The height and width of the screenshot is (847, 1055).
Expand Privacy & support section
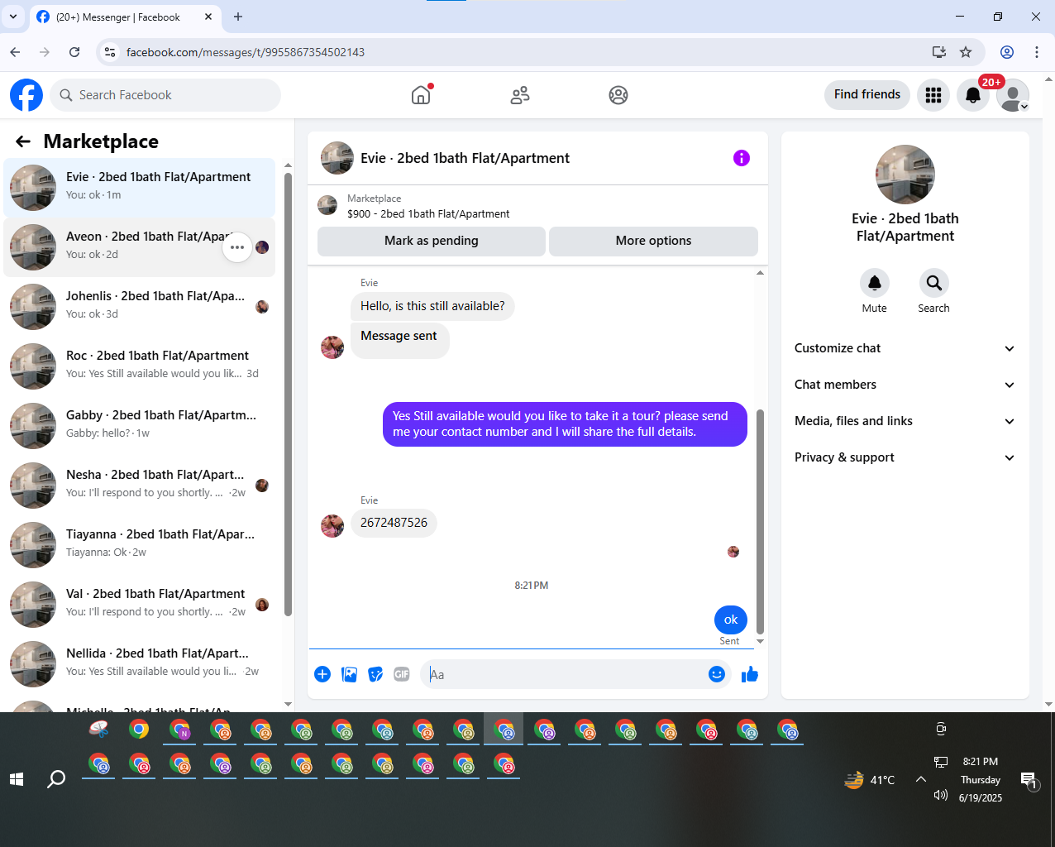[x=905, y=457]
